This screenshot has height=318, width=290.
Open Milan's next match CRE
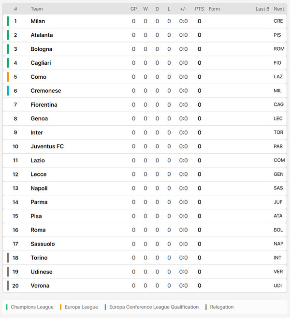278,21
